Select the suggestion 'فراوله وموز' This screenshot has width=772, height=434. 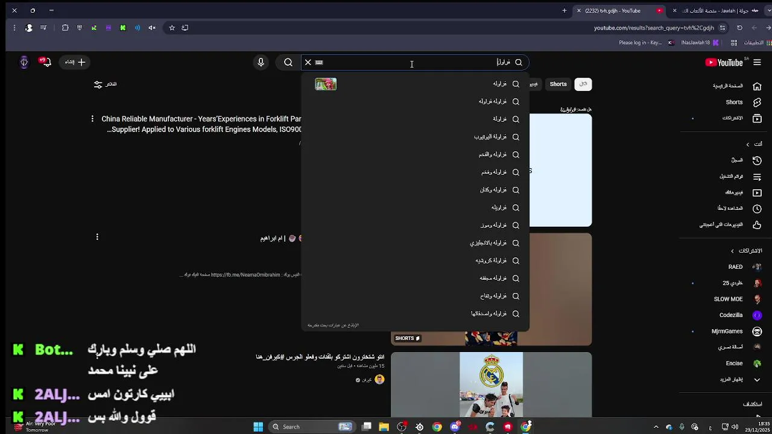click(415, 225)
